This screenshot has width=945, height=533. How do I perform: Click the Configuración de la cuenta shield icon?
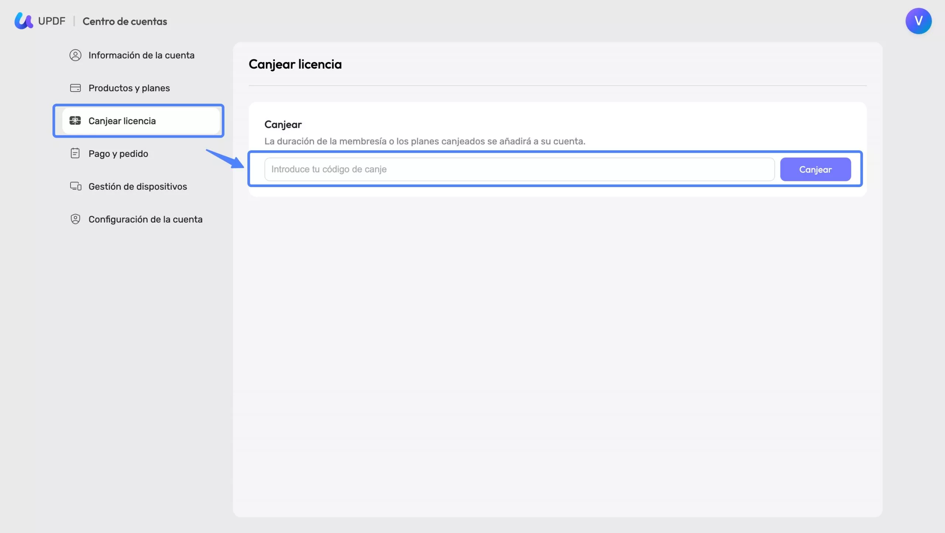[x=75, y=219]
